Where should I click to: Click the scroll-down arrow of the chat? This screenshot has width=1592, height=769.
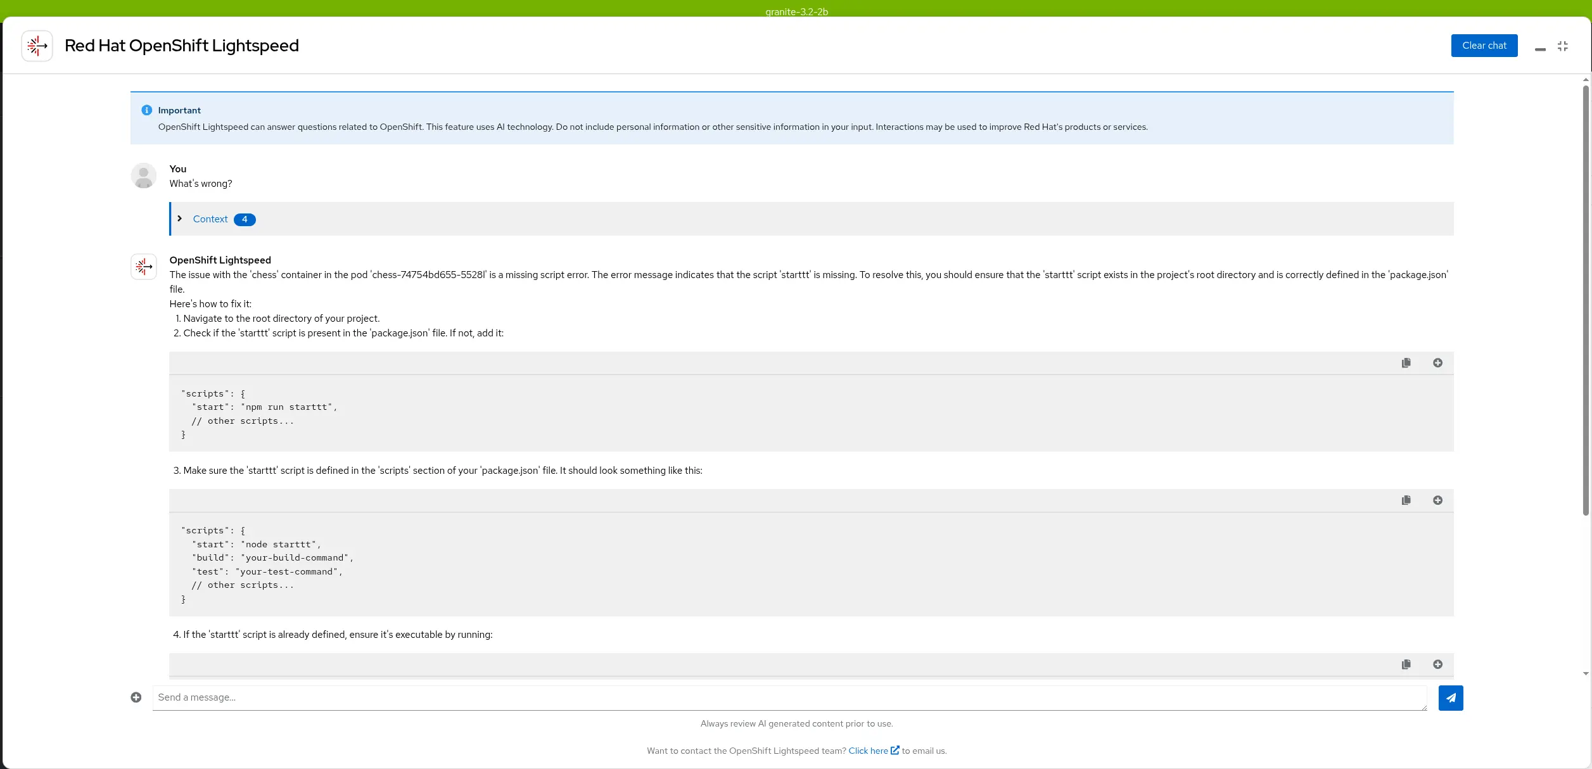[1586, 673]
